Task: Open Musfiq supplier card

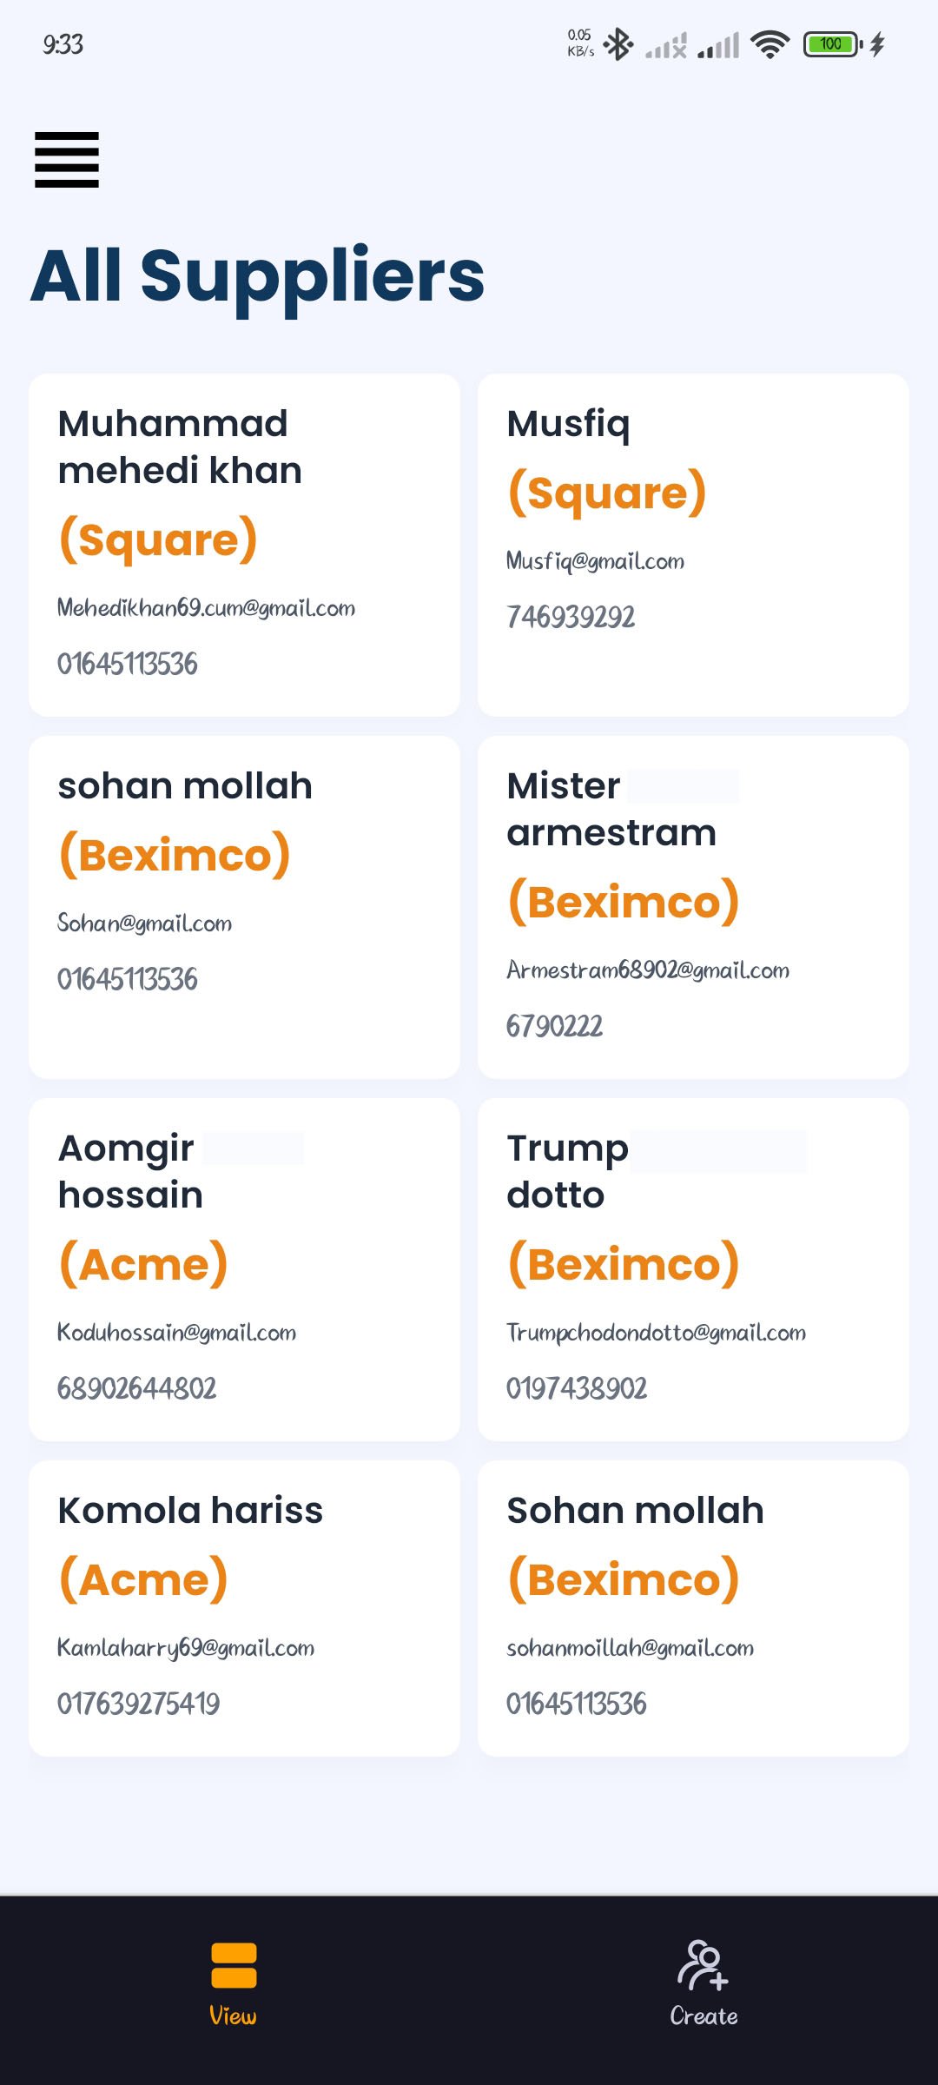Action: 693,545
